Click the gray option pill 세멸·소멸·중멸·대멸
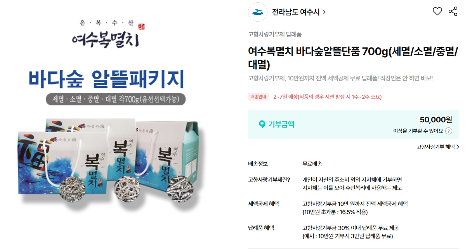 click(x=116, y=99)
